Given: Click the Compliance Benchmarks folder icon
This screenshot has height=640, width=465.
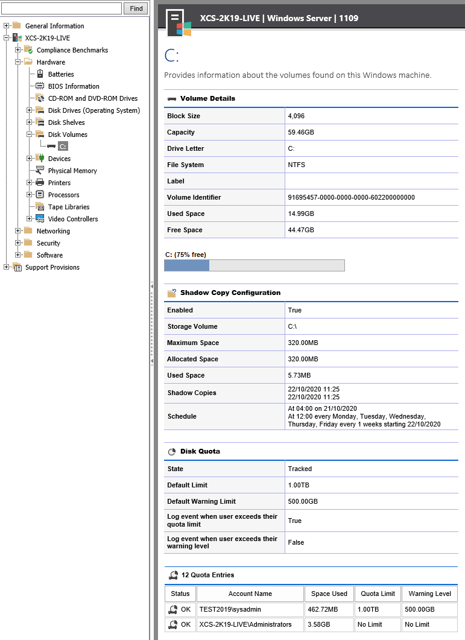Looking at the screenshot, I should tap(28, 50).
